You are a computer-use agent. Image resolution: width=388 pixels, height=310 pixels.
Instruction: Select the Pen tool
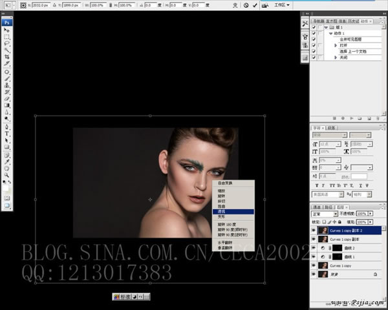(6, 127)
